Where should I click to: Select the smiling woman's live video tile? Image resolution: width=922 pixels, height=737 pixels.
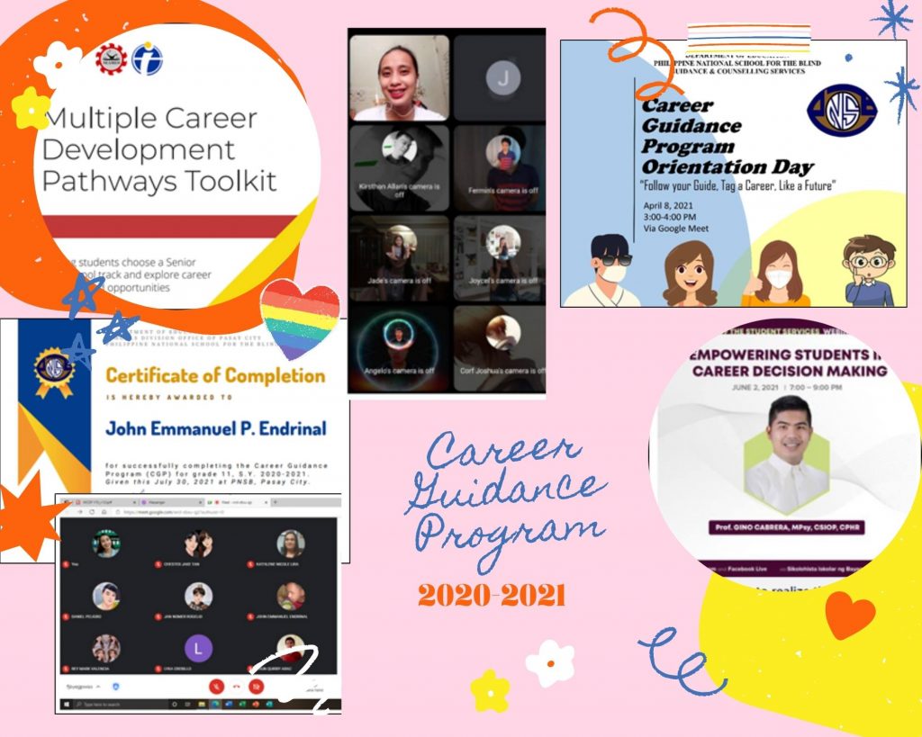pos(399,77)
